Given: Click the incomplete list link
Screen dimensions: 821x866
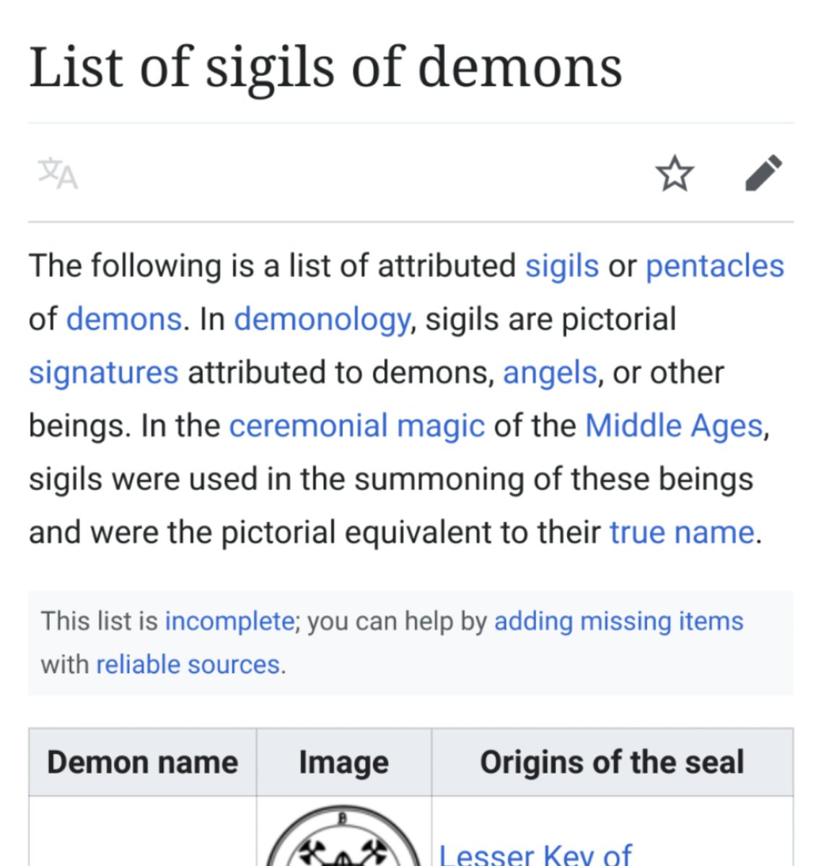Looking at the screenshot, I should (x=229, y=621).
